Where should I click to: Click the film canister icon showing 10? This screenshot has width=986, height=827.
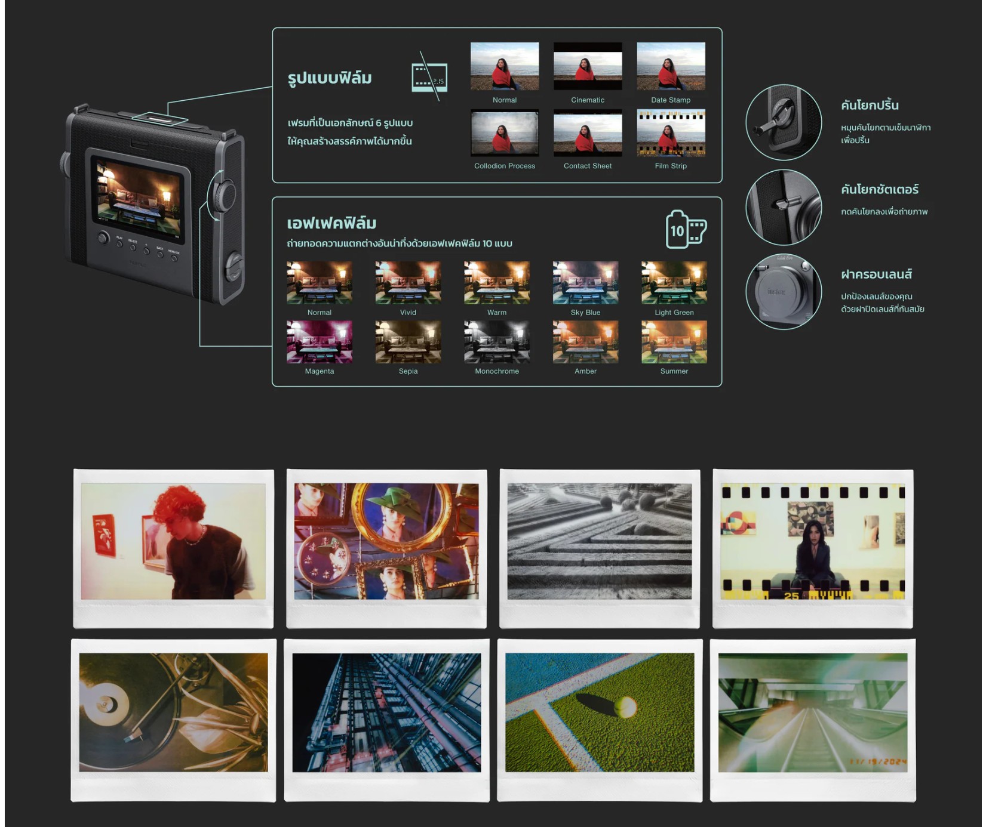(686, 230)
